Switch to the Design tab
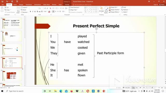Image resolution: width=166 pixels, height=93 pixels. (21, 5)
